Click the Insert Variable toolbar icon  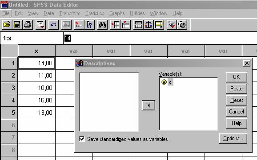coord(125,25)
